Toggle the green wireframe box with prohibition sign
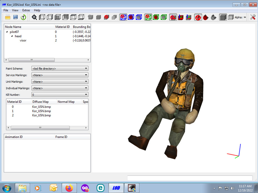Screen dimensions: 258x193 click(x=148, y=17)
